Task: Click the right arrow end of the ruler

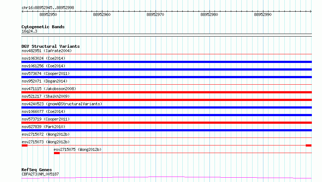Action: [310, 11]
